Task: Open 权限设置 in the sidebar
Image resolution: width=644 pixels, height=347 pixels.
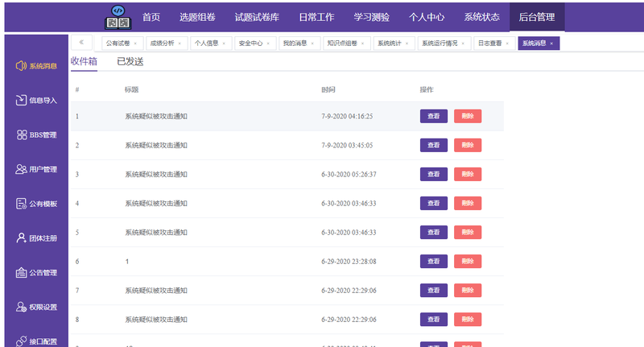Action: (36, 308)
